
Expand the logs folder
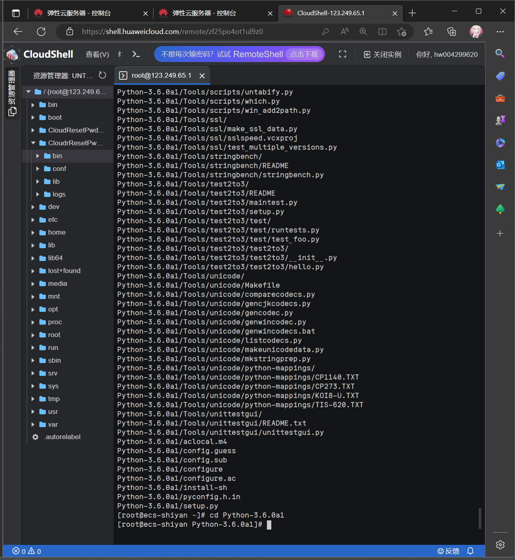[38, 194]
